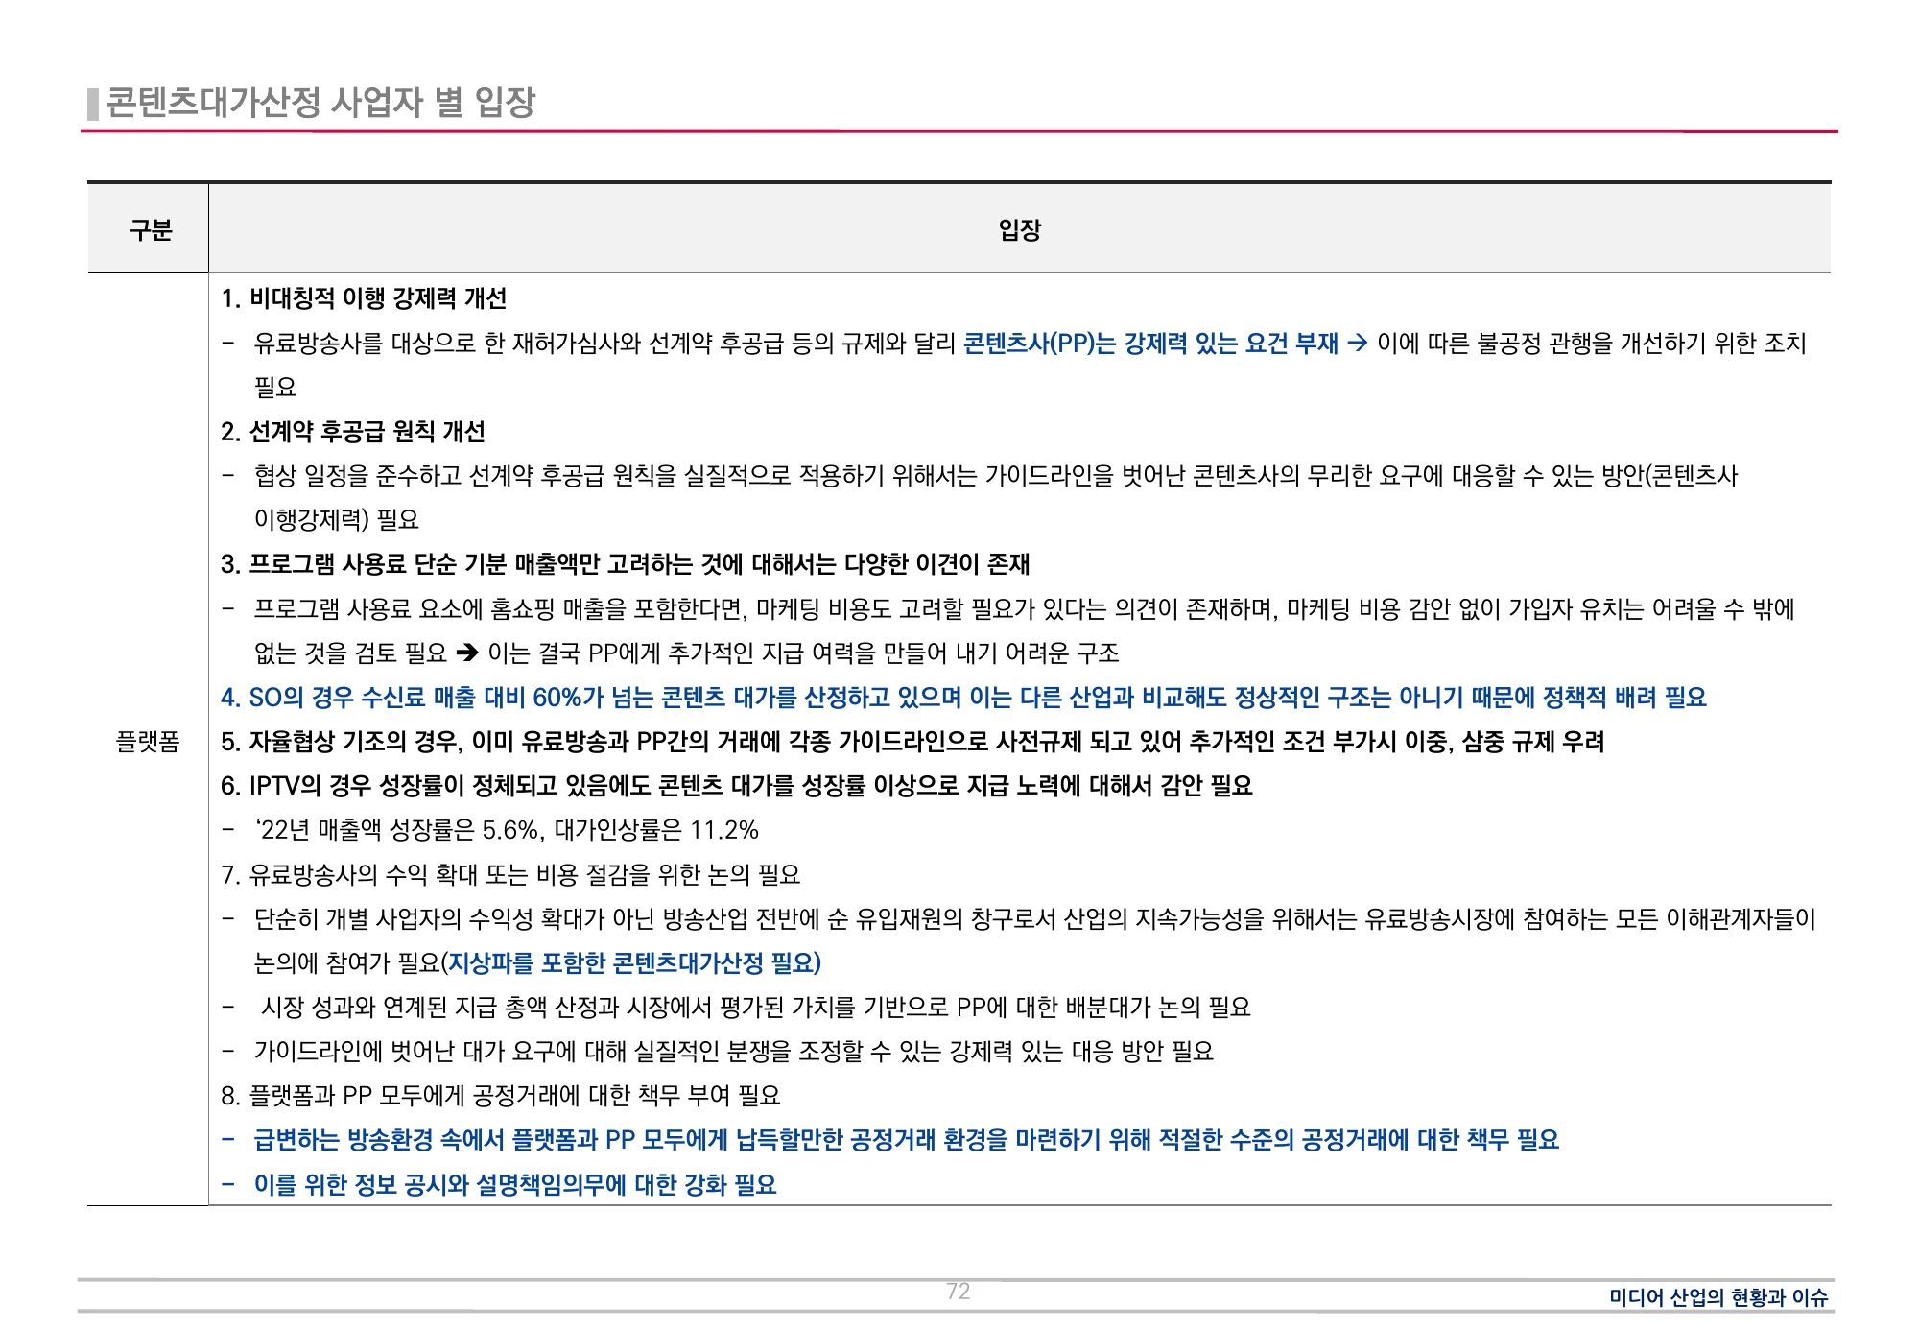Image resolution: width=1919 pixels, height=1329 pixels.
Task: Click item 7. 유료방송사의 수익 확대
Action: coord(510,875)
